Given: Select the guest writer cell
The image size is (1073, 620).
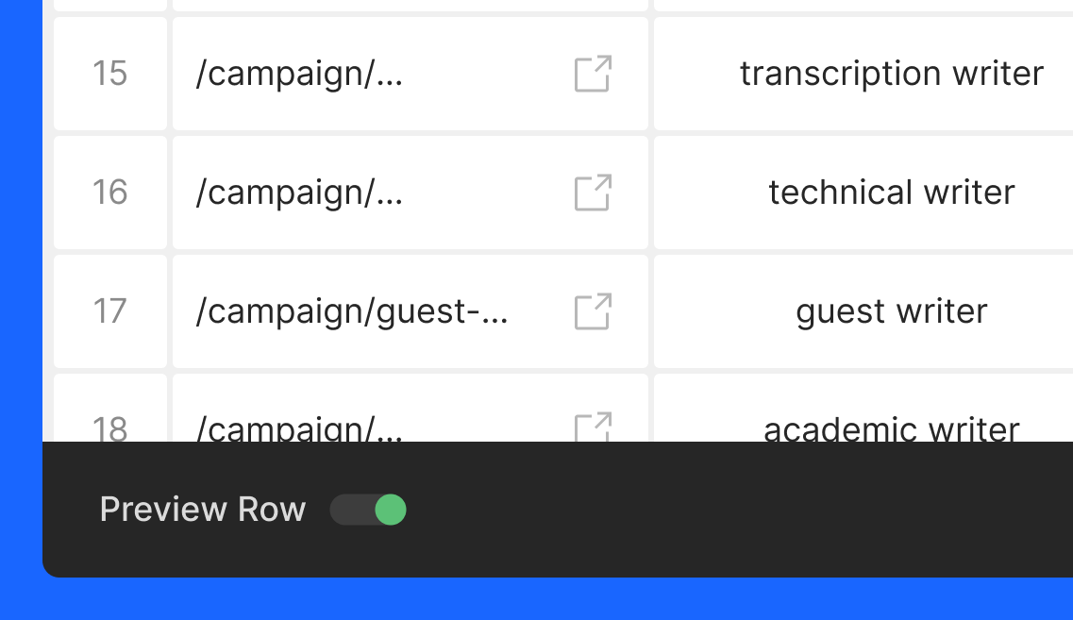Looking at the screenshot, I should click(x=863, y=311).
